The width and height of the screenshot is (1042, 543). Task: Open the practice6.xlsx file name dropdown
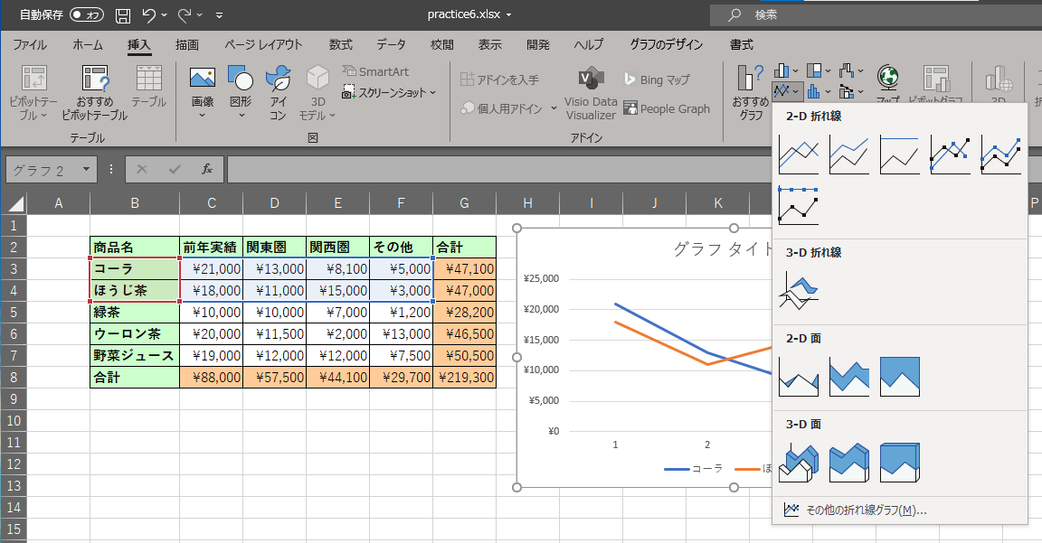pyautogui.click(x=509, y=14)
